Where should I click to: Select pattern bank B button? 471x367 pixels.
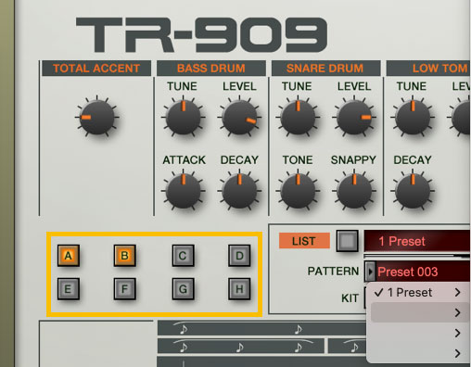tap(124, 256)
